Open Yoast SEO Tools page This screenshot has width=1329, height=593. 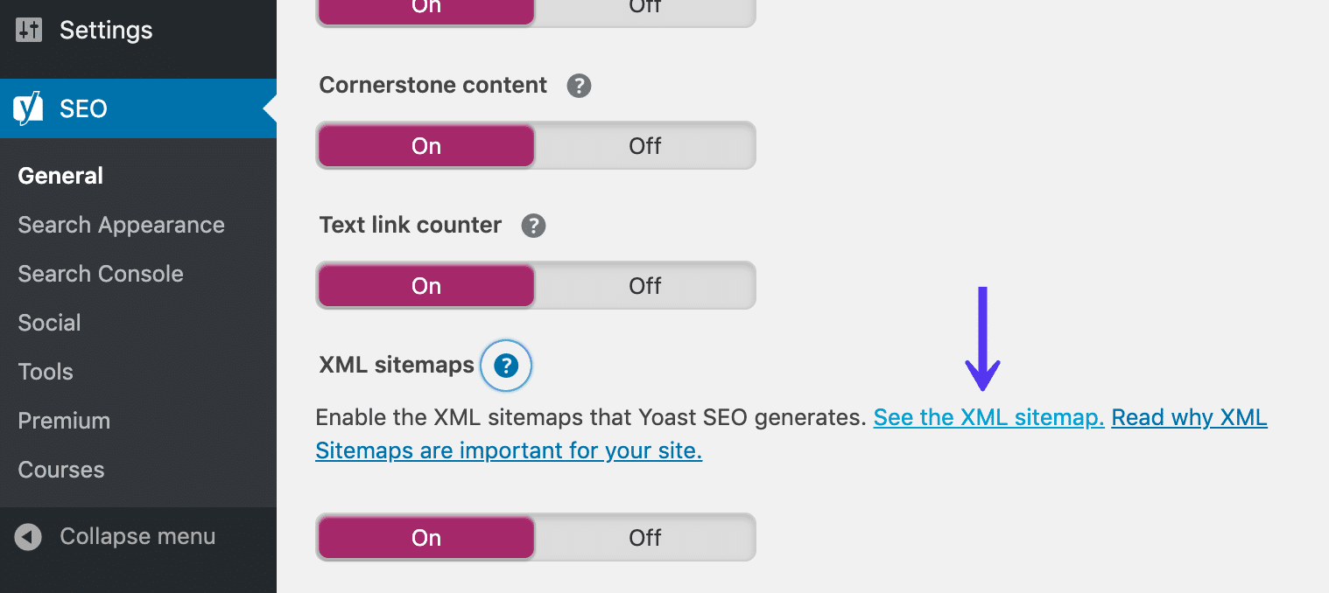tap(45, 372)
